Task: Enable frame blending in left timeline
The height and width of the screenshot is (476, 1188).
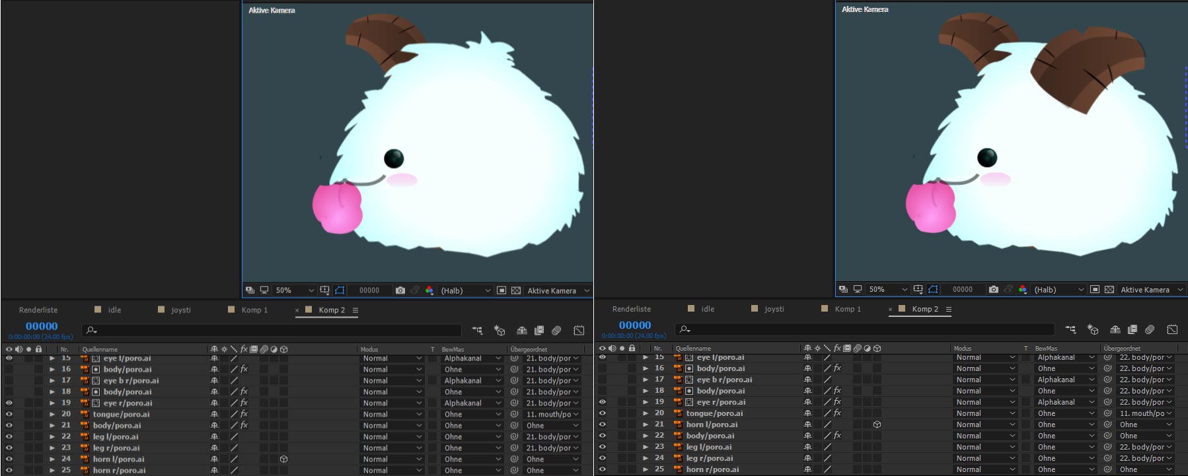Action: 539,330
